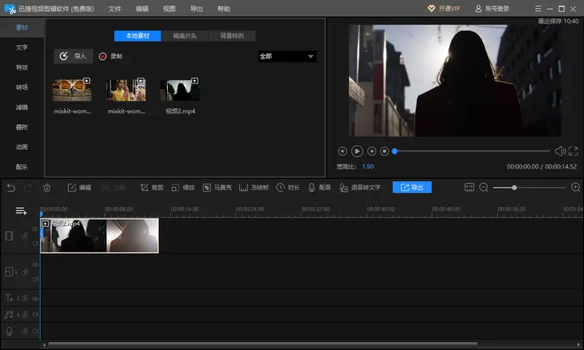Zoom in the timeline with plus icon
The height and width of the screenshot is (350, 584).
[x=575, y=187]
